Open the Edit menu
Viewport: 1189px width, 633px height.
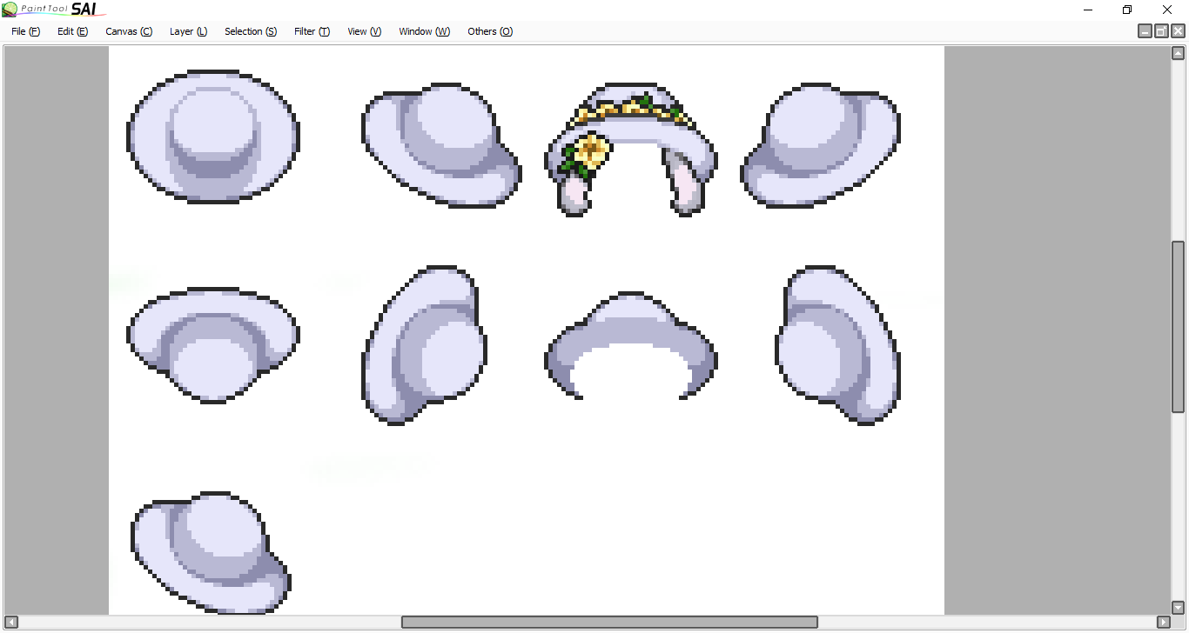(x=72, y=31)
